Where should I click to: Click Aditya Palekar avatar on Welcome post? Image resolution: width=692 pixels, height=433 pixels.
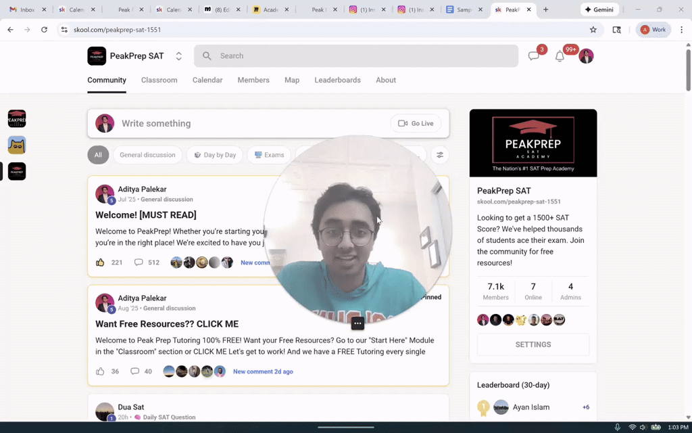pos(105,194)
